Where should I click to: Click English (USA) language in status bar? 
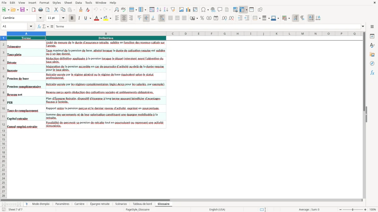217,209
